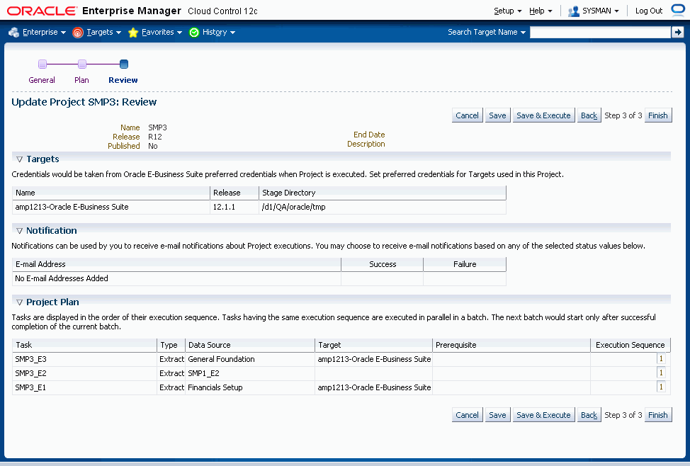Click the top Save & Execute button
The image size is (690, 466).
coord(543,115)
